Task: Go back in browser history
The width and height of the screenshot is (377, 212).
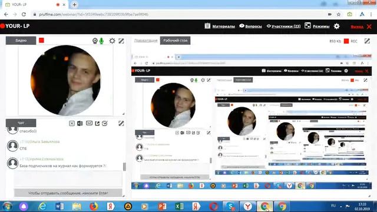Action: pos(6,14)
